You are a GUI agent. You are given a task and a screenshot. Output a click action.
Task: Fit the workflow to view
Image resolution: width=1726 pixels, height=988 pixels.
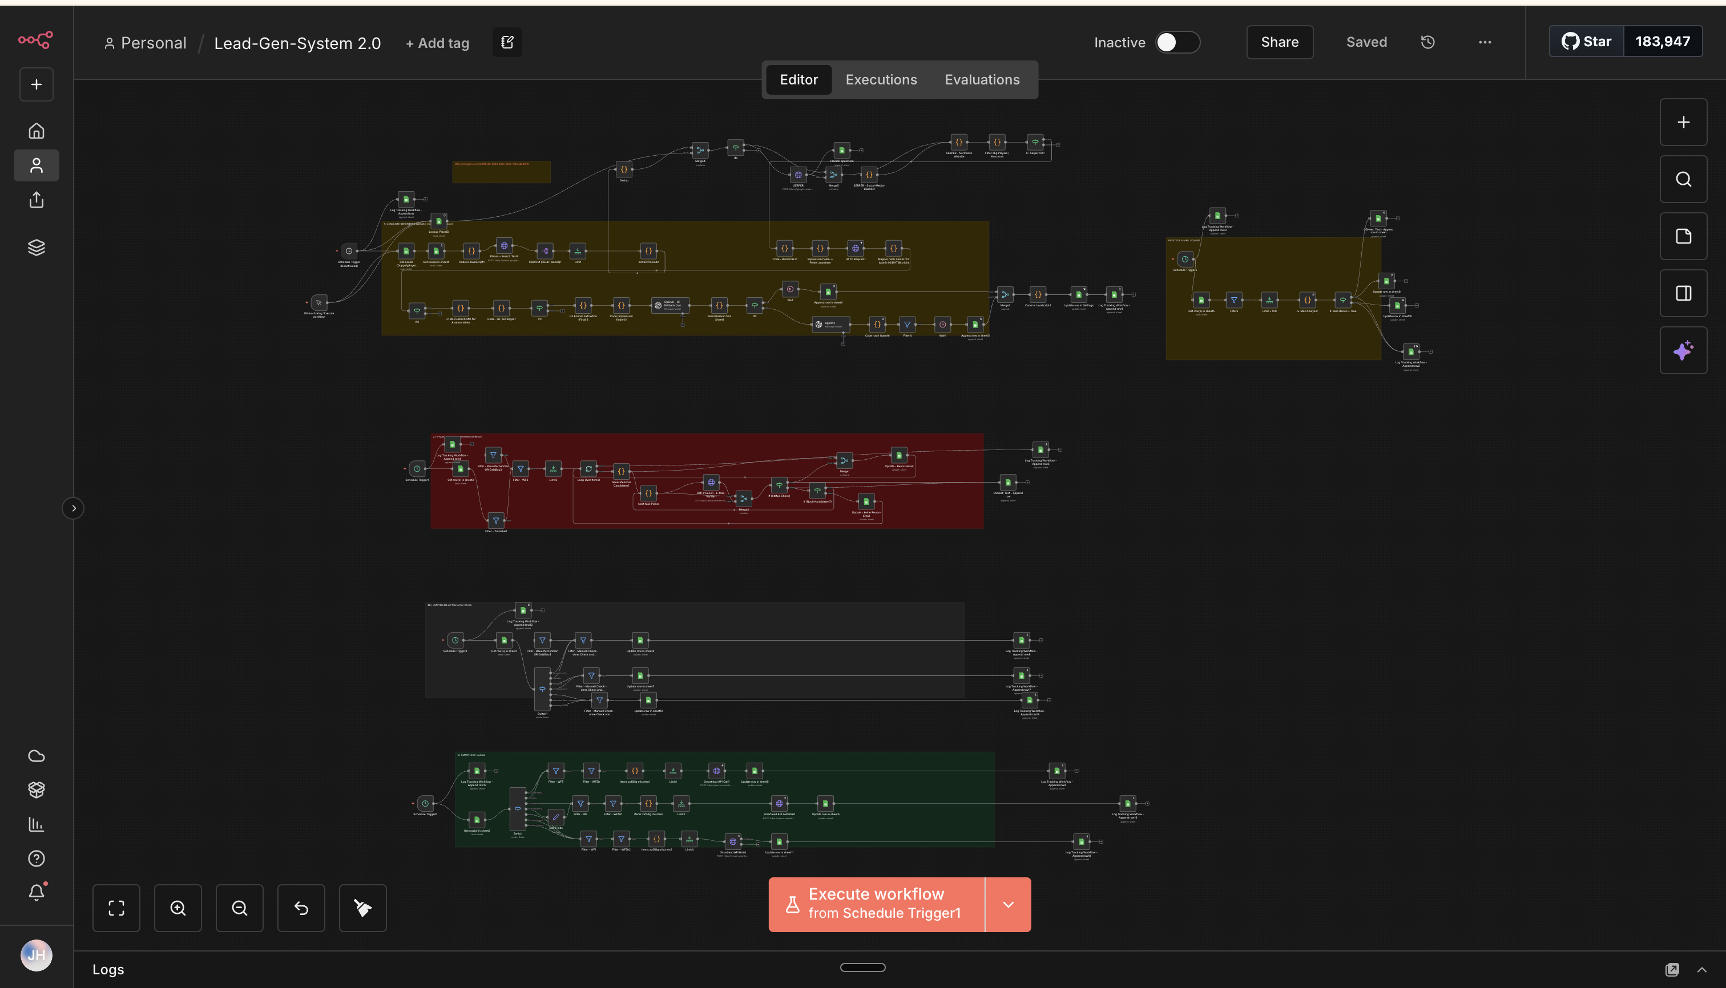tap(116, 907)
